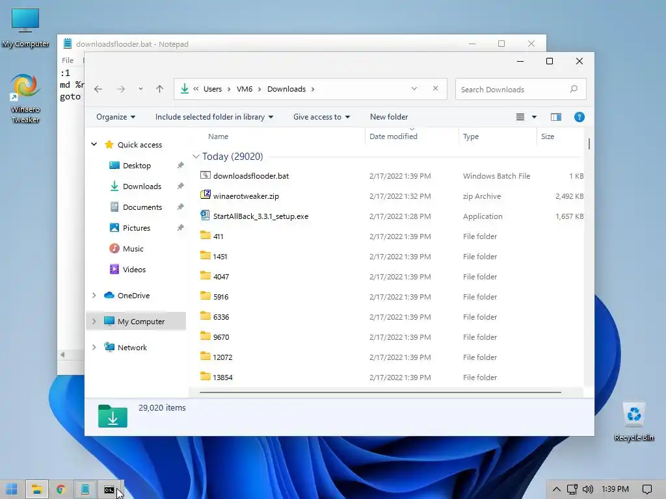Open Documents in Quick access

[142, 207]
